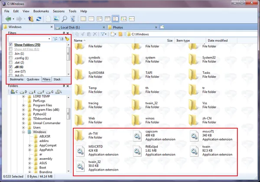
Task: Uncheck the .dll (6) filter checkbox
Action: 10,67
